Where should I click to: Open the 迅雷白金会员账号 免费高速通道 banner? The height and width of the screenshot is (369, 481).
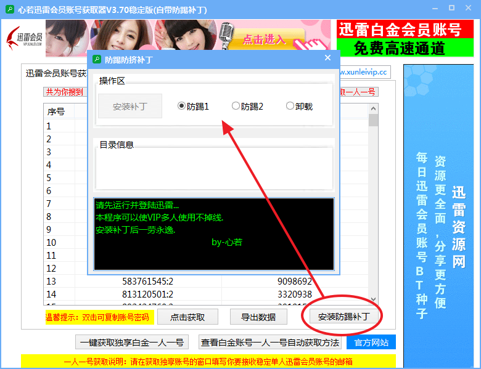coord(405,38)
